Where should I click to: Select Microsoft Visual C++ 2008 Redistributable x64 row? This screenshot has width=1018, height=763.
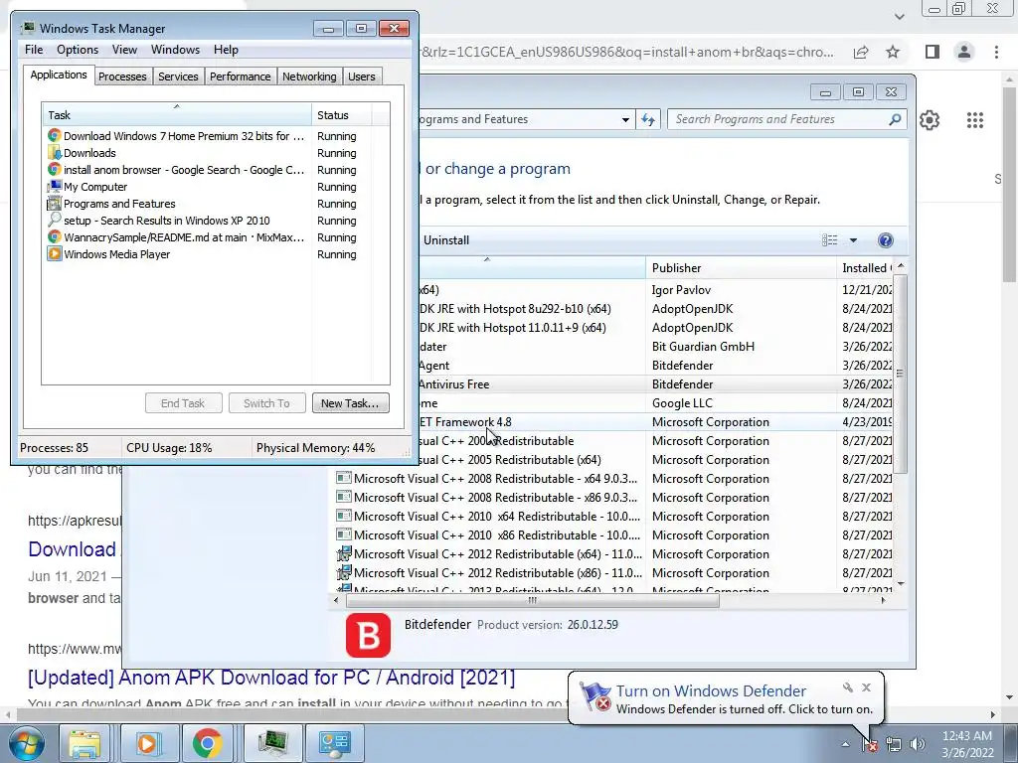click(x=613, y=479)
